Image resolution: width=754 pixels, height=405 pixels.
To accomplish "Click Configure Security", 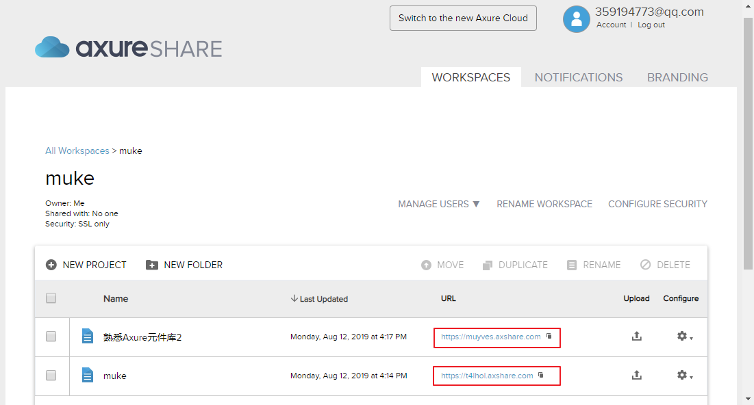I will point(657,204).
